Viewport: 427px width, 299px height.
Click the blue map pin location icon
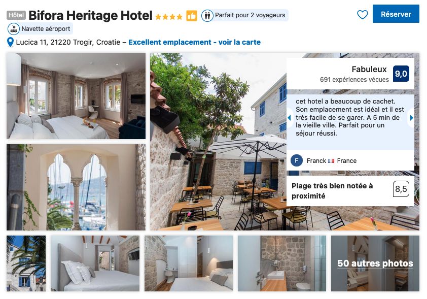pos(10,42)
